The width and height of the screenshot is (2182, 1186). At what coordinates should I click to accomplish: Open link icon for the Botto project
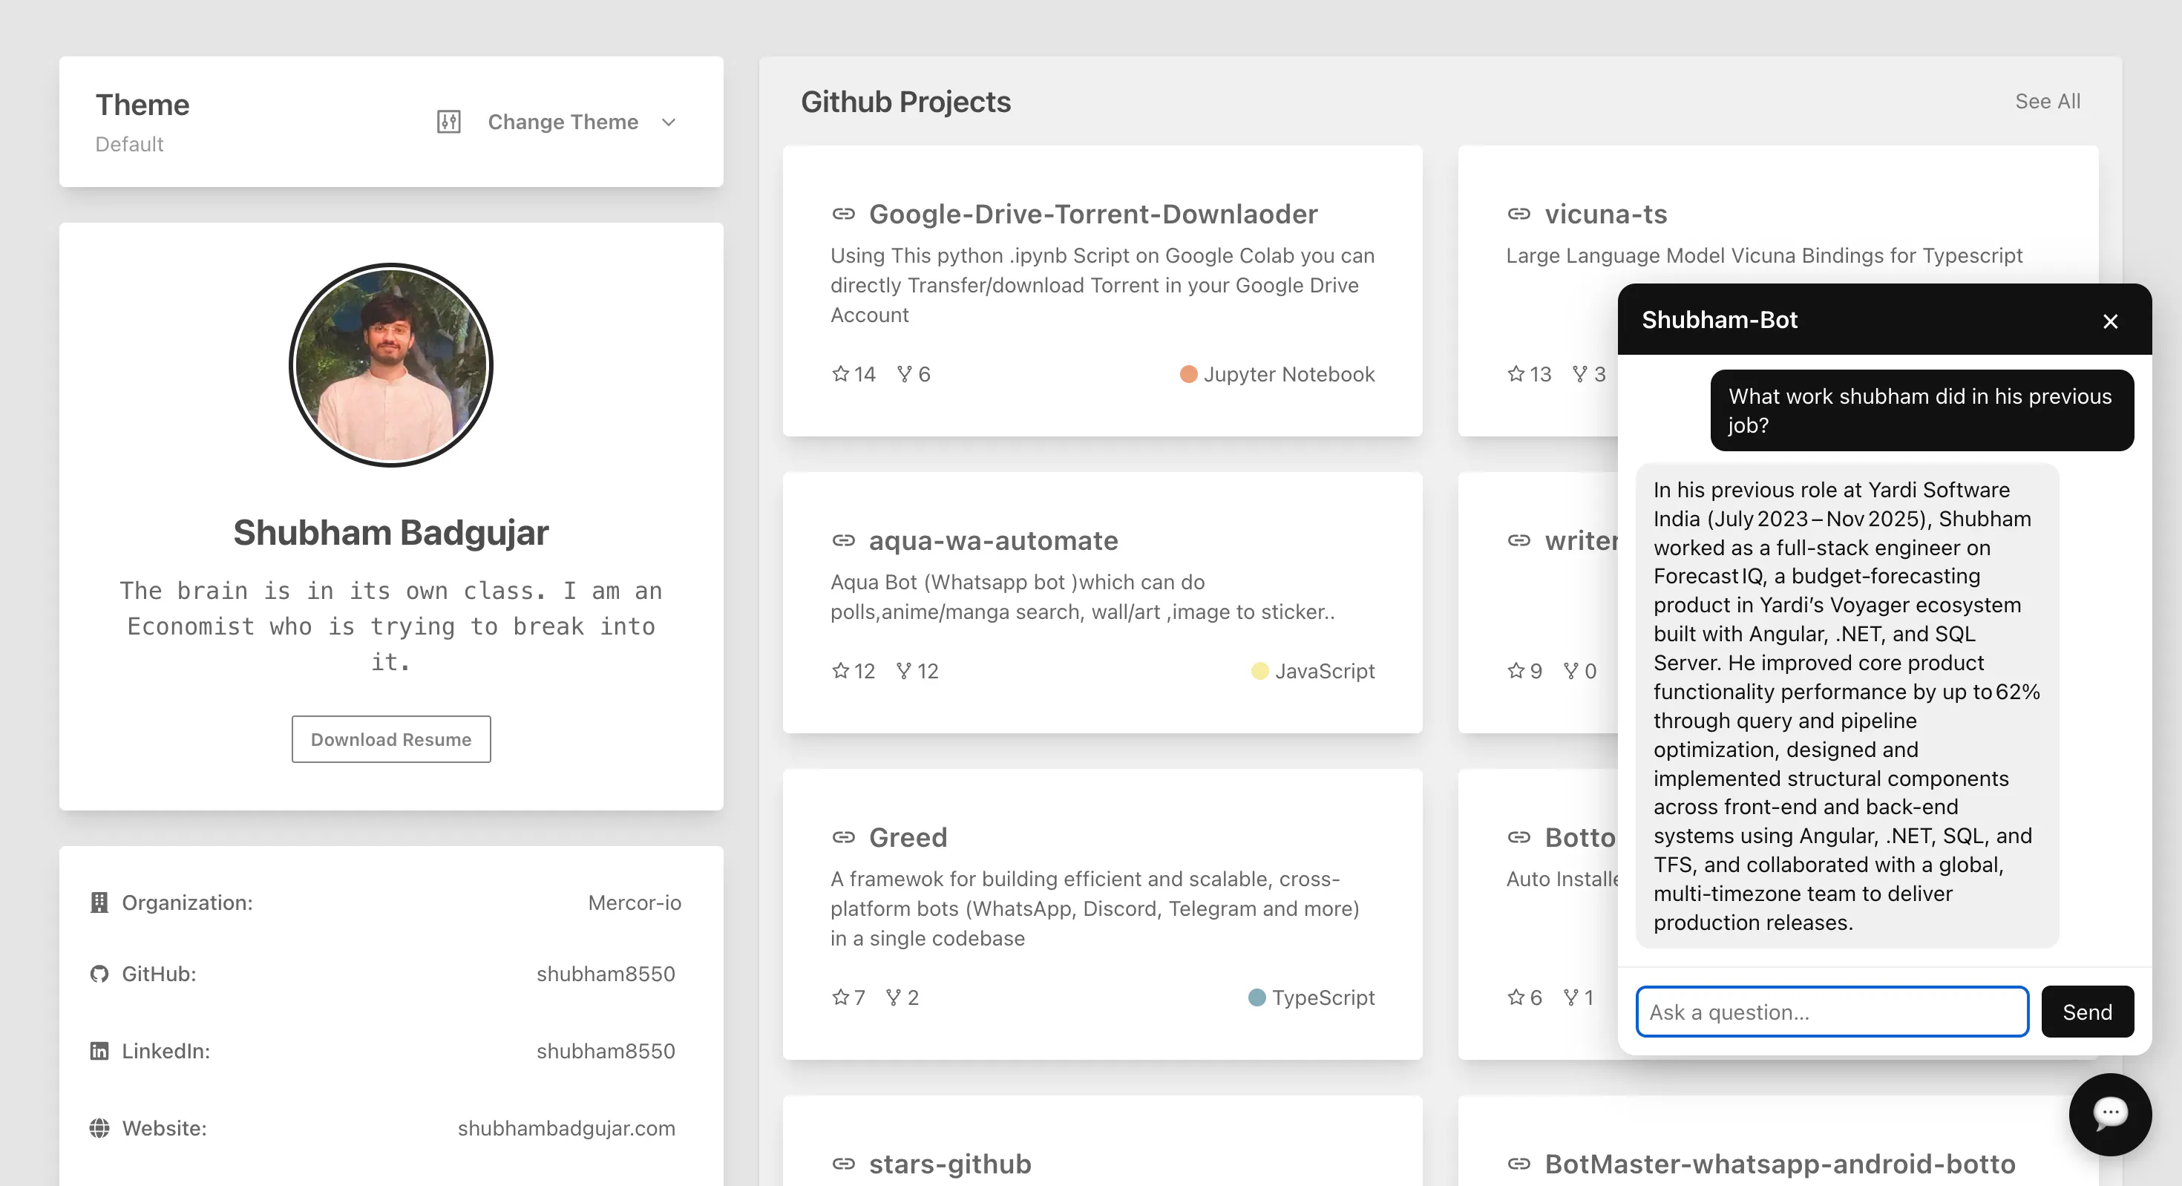(x=1518, y=837)
